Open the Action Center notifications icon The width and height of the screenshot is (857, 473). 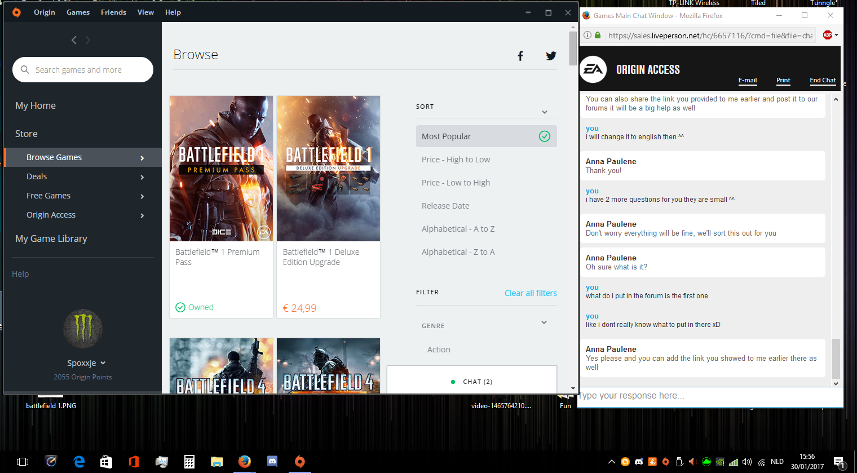pos(839,462)
